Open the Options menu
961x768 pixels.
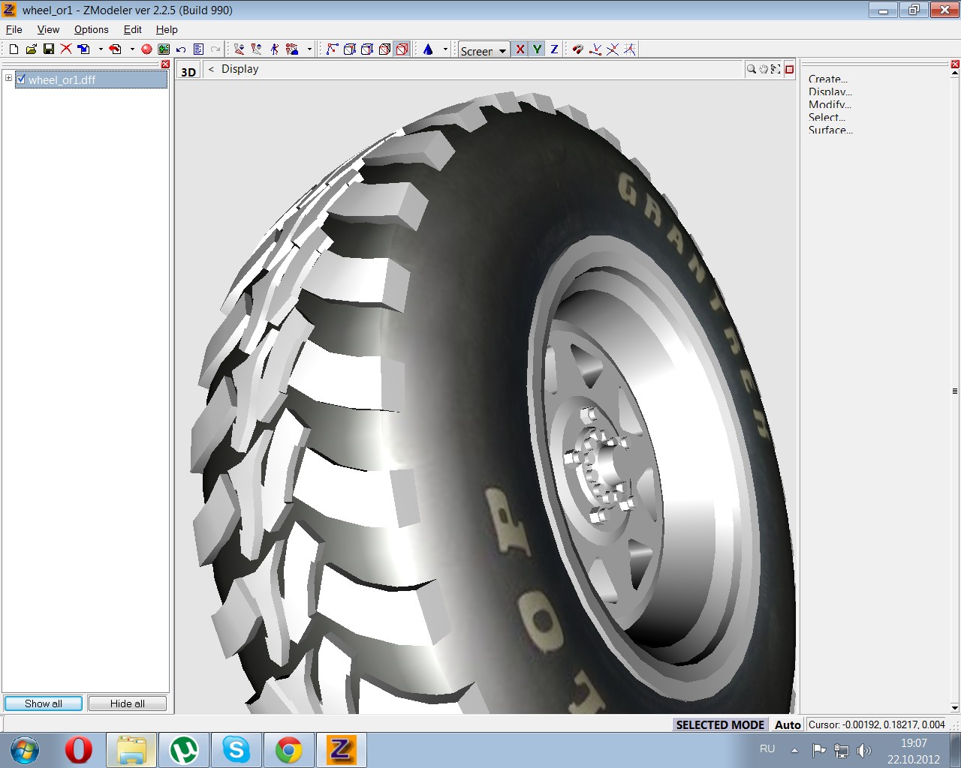point(91,29)
